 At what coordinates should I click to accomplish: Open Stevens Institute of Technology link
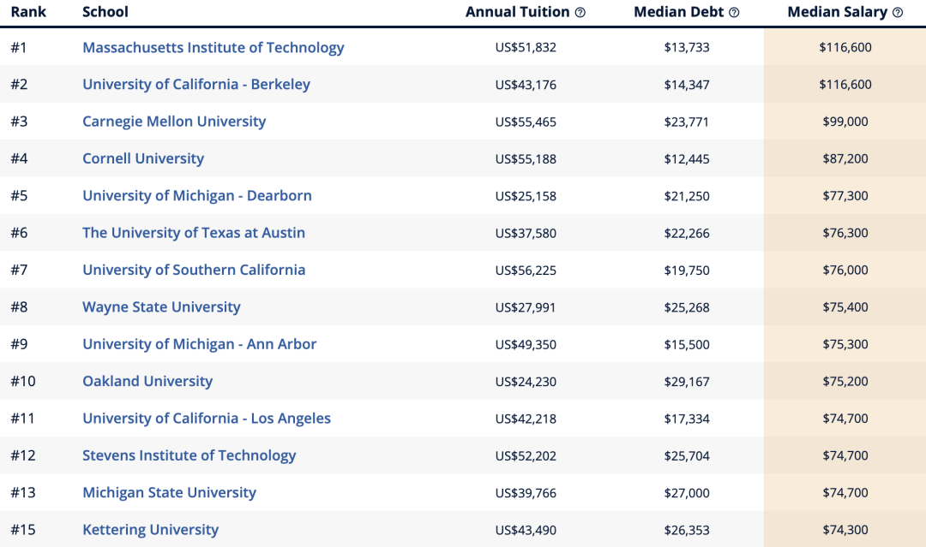[189, 455]
